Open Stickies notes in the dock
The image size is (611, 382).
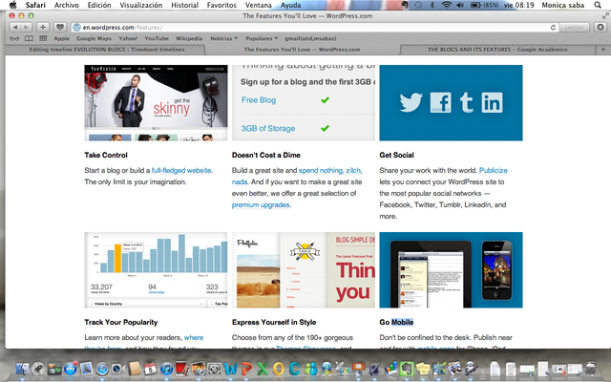click(x=423, y=369)
